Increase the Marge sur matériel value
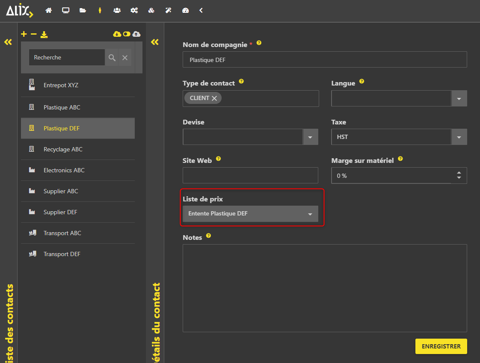The image size is (480, 363). pyautogui.click(x=459, y=173)
